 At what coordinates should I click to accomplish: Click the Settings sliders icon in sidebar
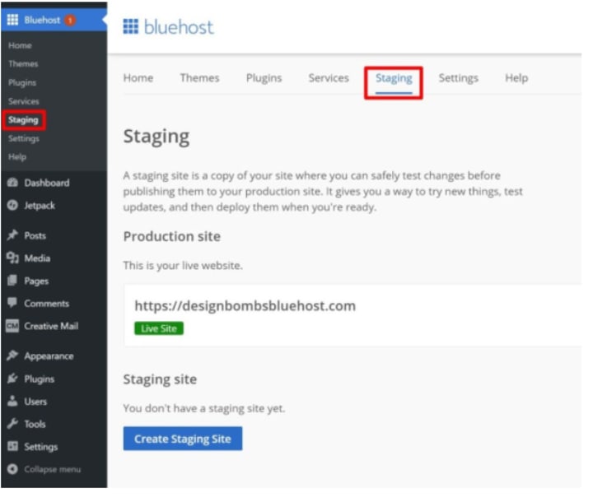tap(12, 446)
